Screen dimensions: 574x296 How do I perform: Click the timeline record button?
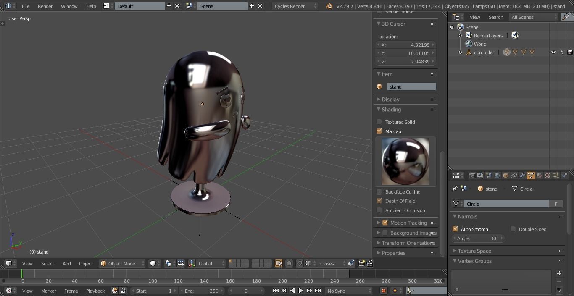click(383, 291)
